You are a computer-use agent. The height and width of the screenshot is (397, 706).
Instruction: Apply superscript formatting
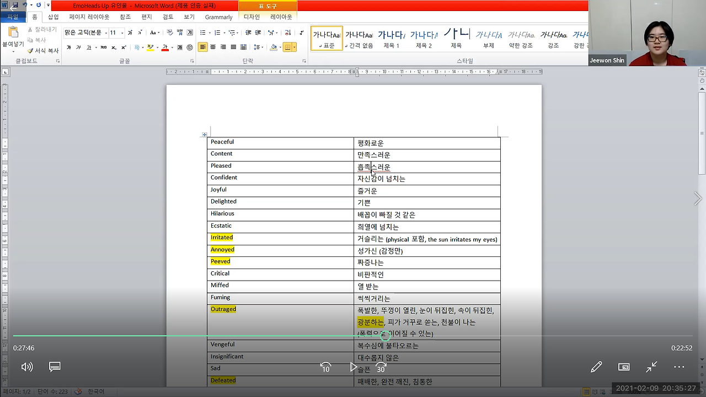point(124,47)
